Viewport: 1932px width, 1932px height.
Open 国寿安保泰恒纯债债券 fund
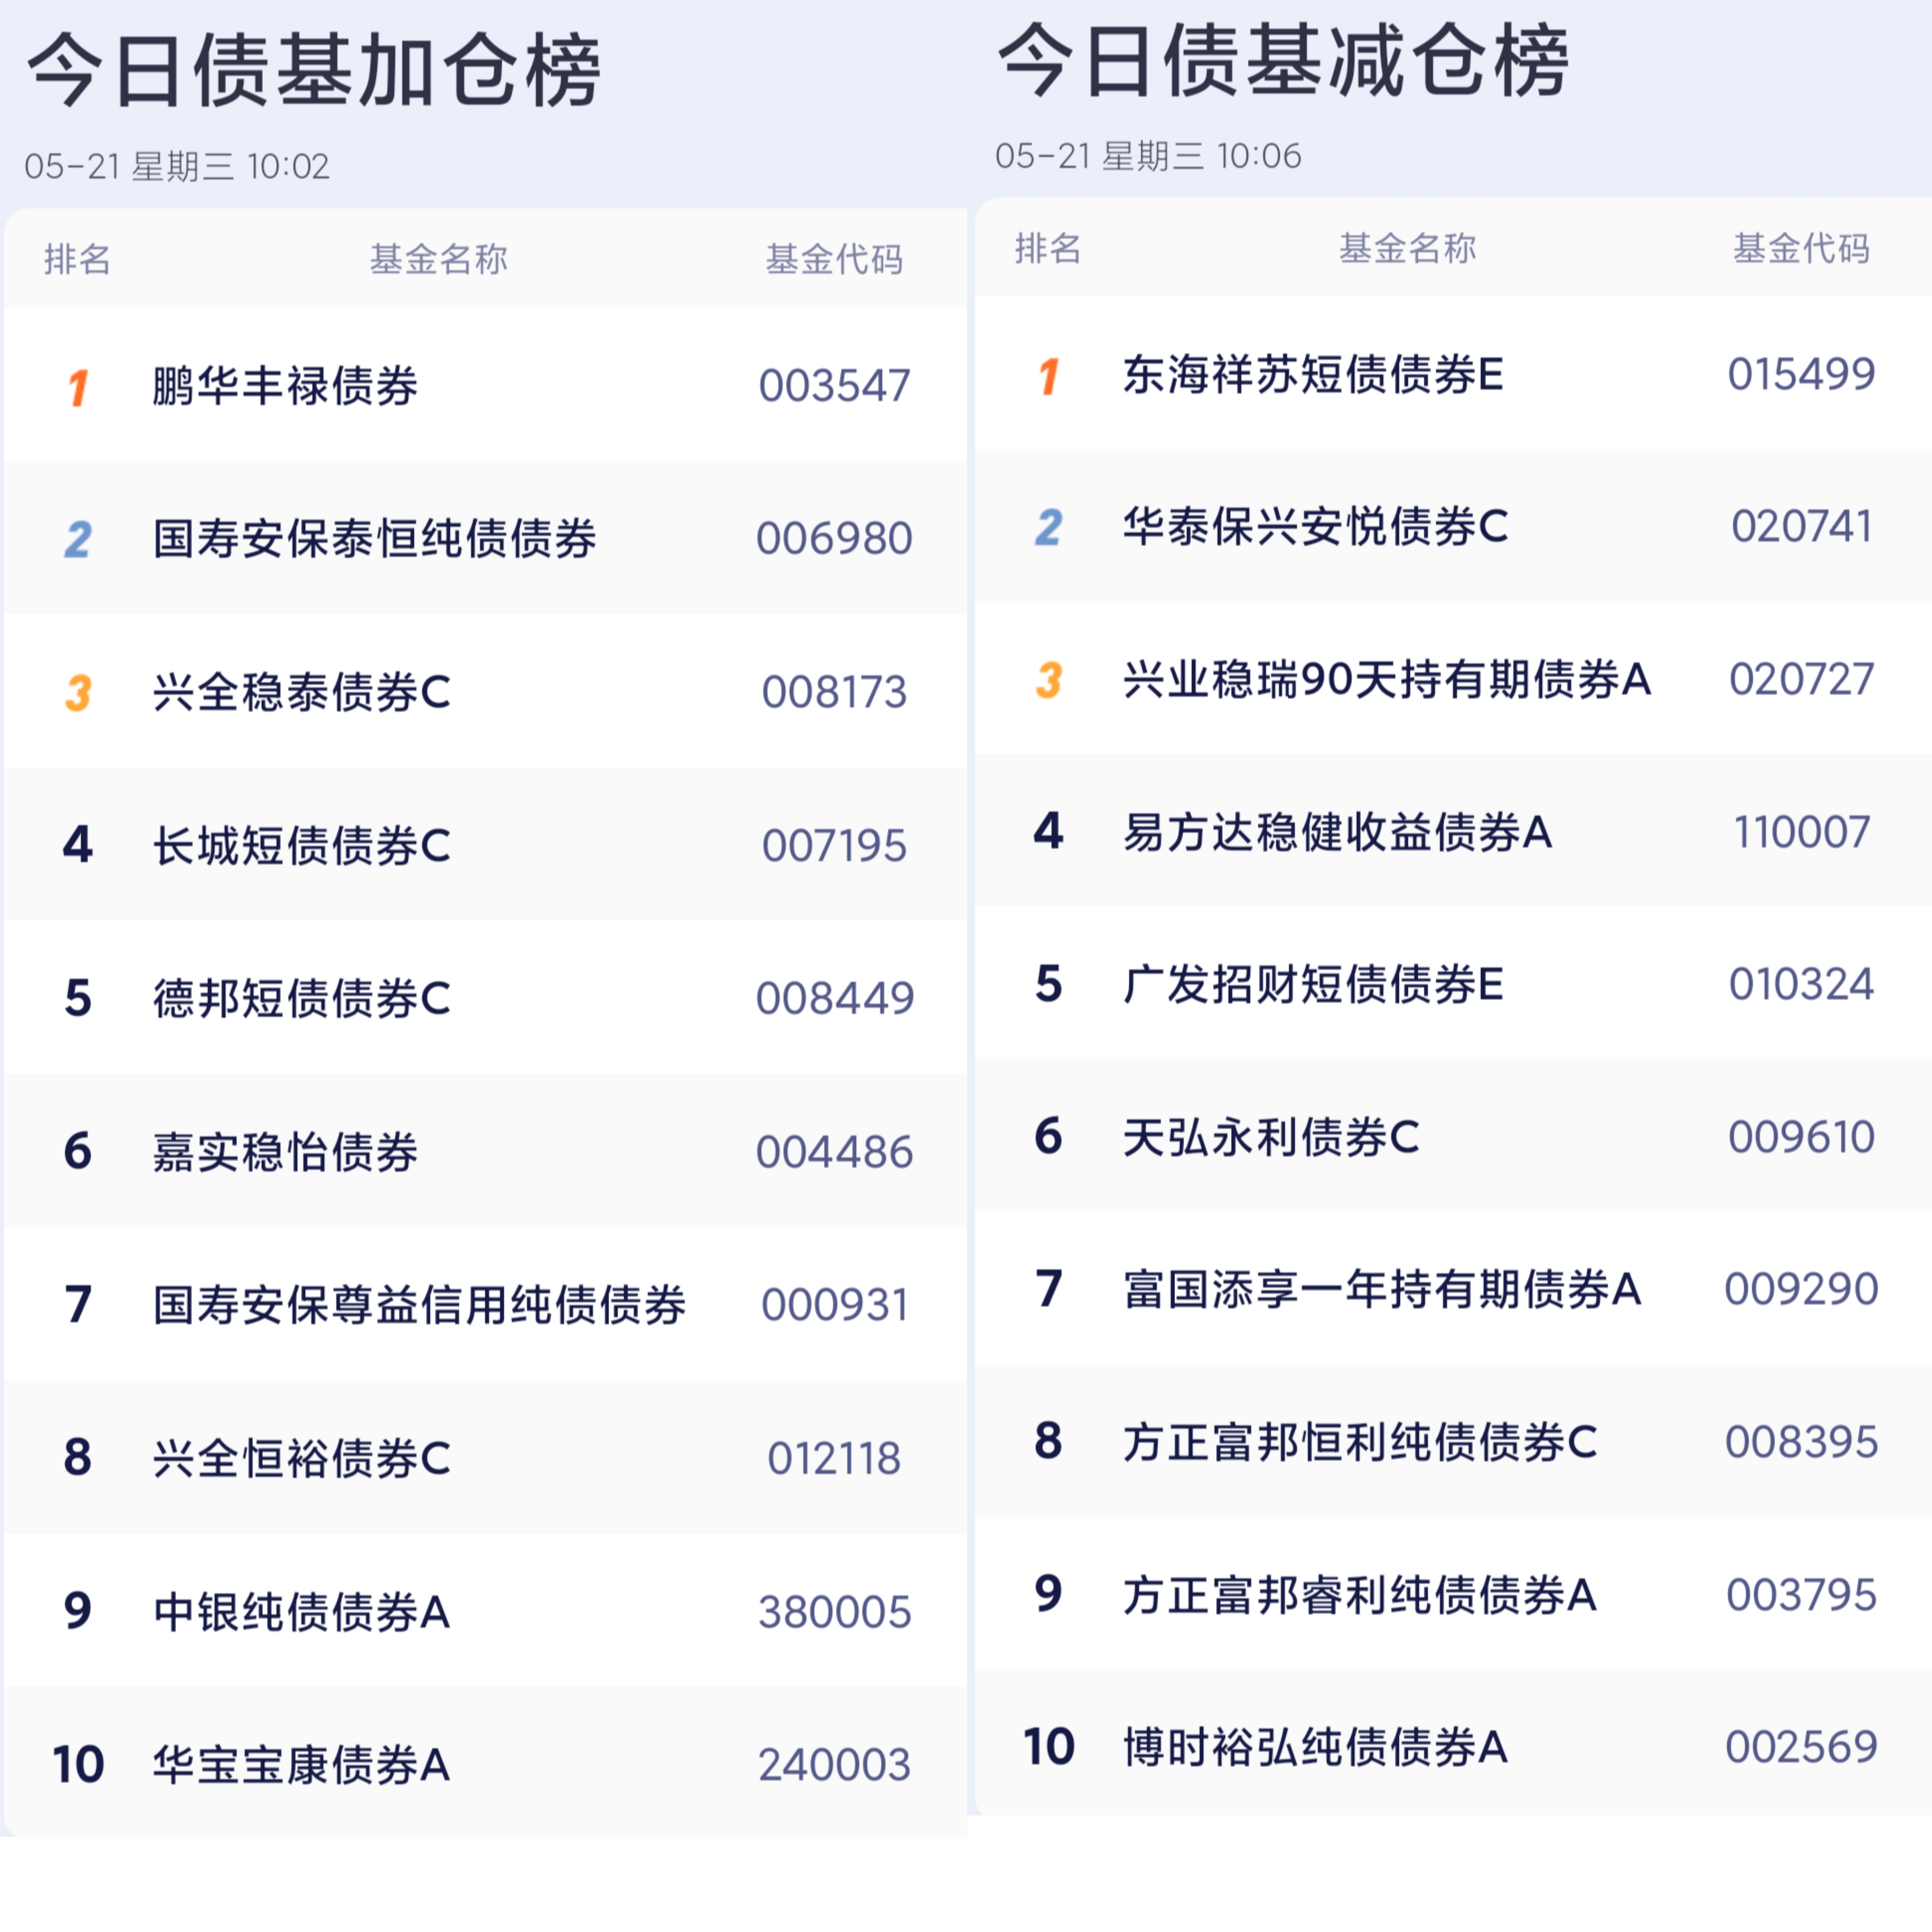tap(375, 539)
